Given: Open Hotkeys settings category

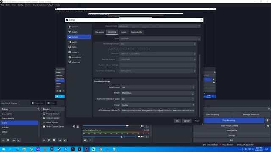Looking at the screenshot, I should pyautogui.click(x=79, y=52).
